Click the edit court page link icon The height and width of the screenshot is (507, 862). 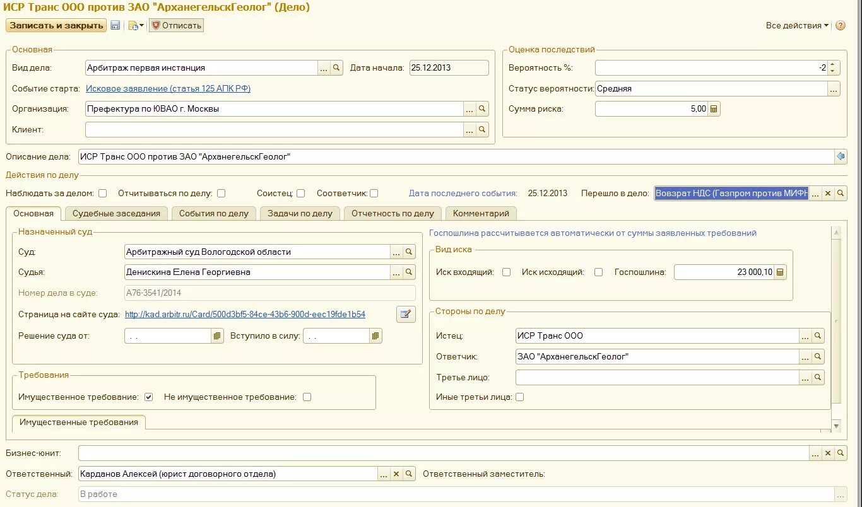point(406,314)
